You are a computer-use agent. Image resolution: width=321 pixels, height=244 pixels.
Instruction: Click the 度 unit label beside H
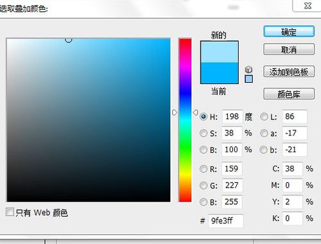pyautogui.click(x=248, y=117)
